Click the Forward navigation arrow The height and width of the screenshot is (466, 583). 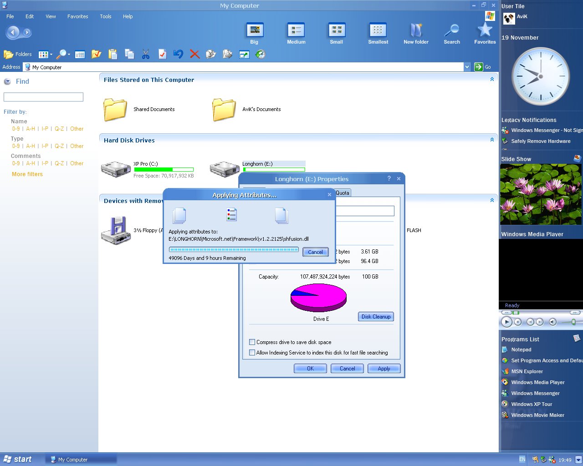[27, 32]
